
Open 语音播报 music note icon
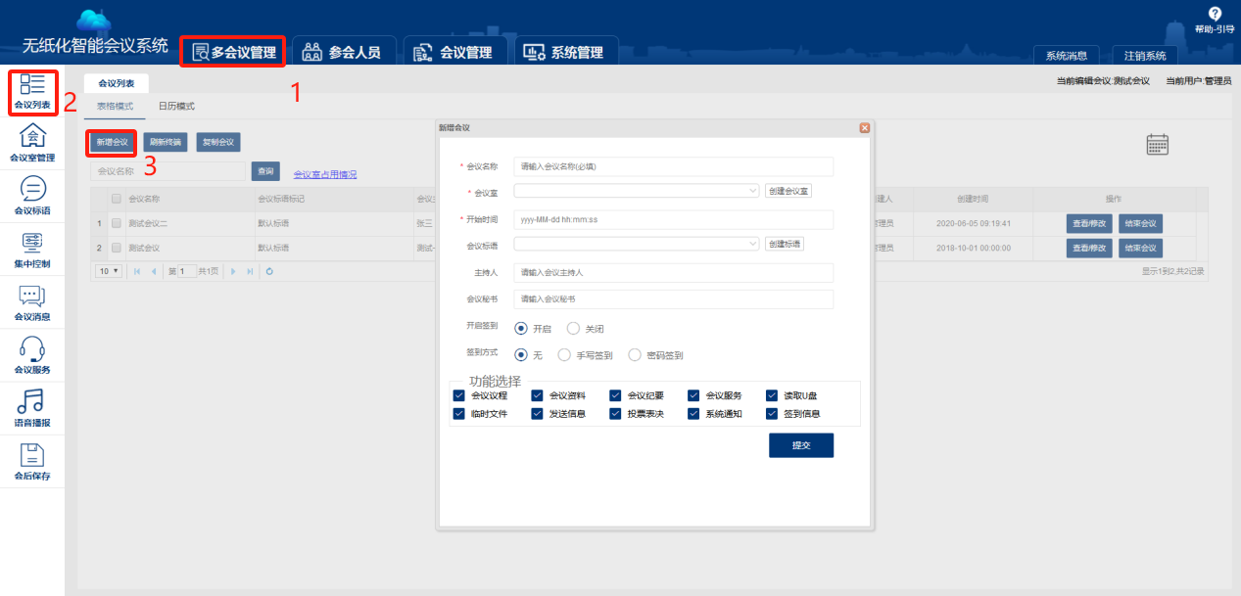pos(32,400)
